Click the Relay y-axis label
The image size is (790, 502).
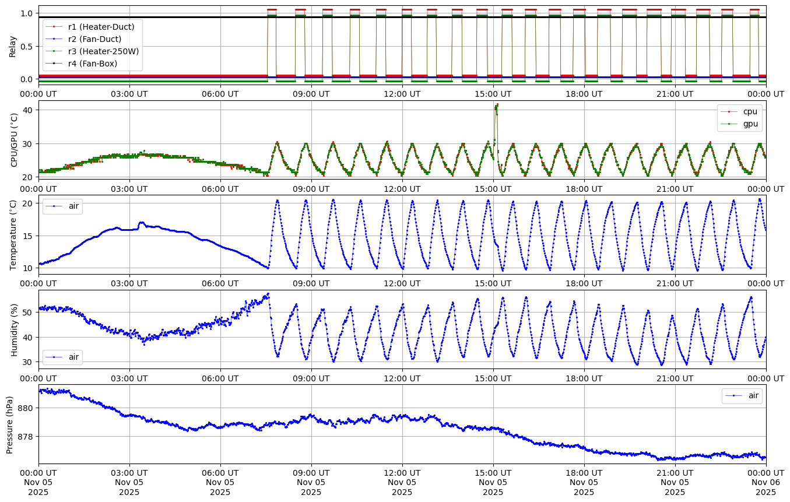click(x=12, y=45)
